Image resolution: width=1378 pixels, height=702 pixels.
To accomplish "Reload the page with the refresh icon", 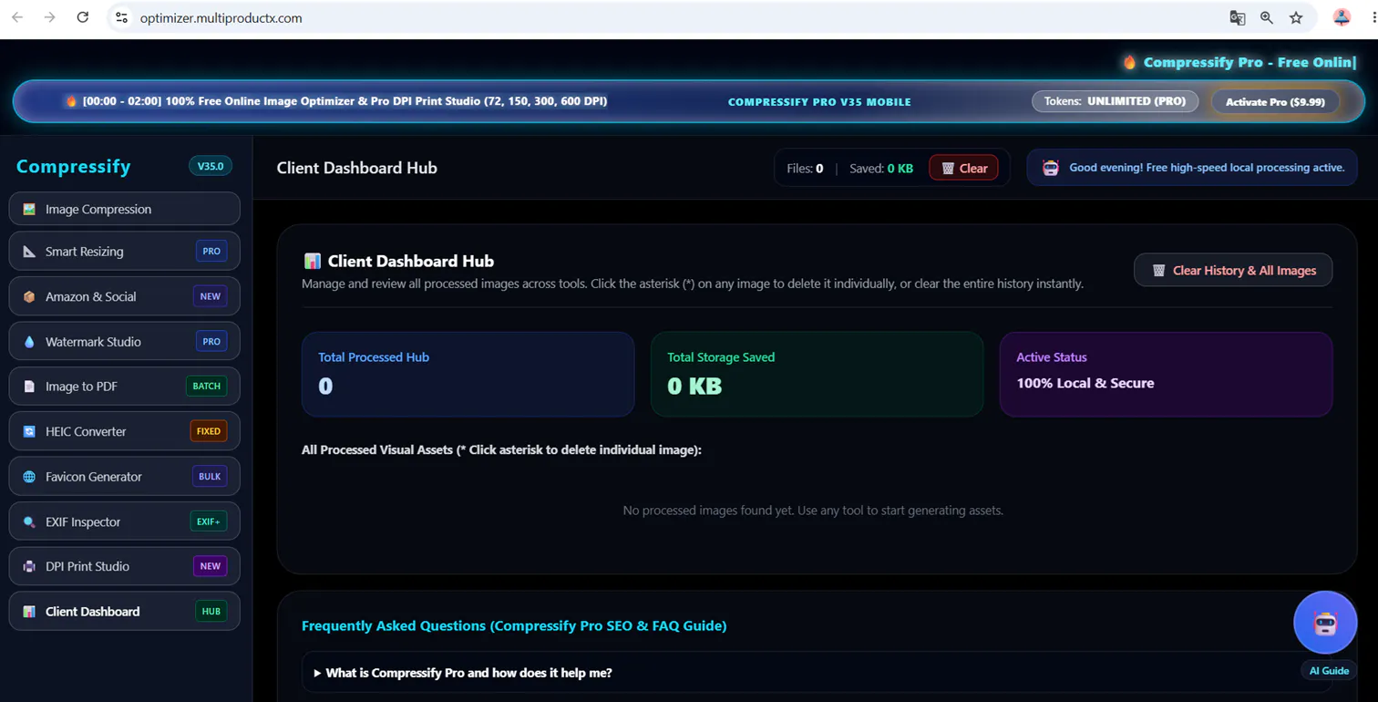I will coord(83,17).
